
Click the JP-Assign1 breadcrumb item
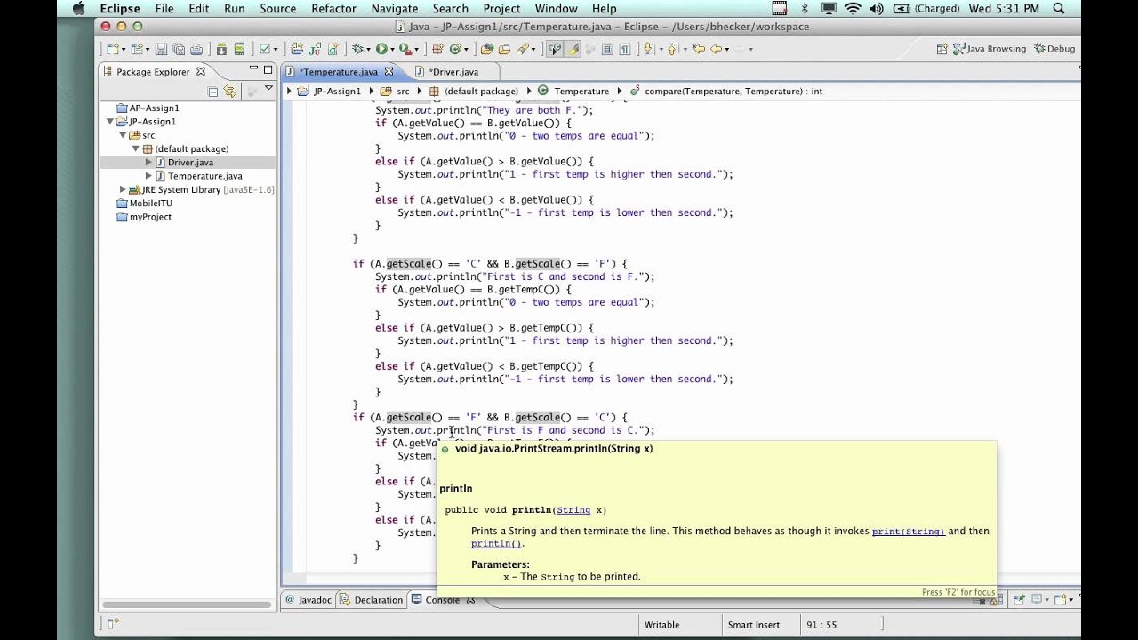pyautogui.click(x=329, y=91)
